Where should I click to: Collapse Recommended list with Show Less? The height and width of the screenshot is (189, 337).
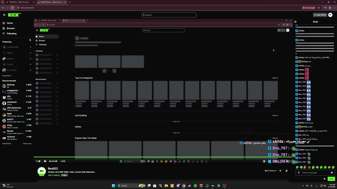coord(27,144)
